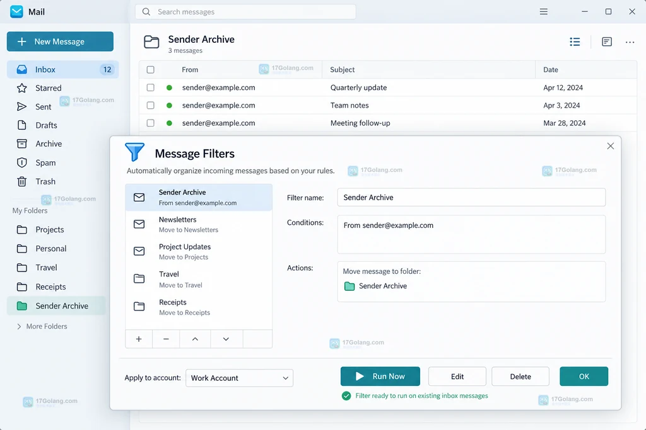
Task: Sort by the Subject column header
Action: click(343, 69)
